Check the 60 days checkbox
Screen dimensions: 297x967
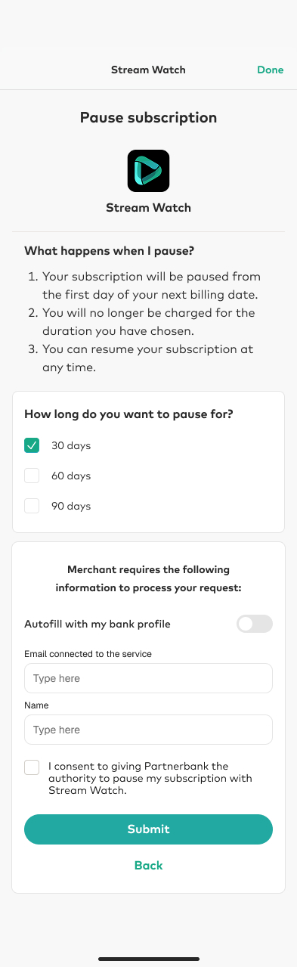pyautogui.click(x=32, y=476)
